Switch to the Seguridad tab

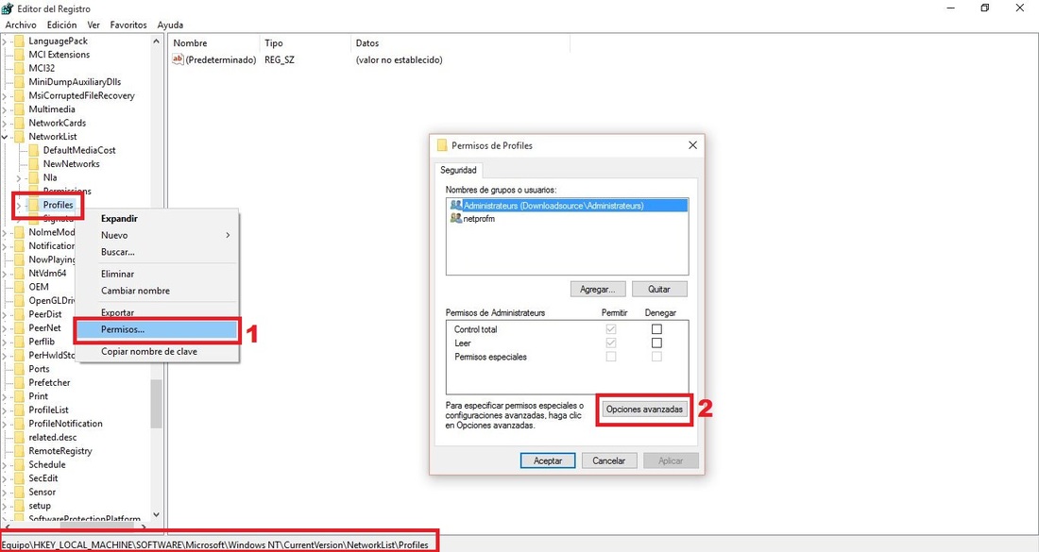[x=458, y=170]
